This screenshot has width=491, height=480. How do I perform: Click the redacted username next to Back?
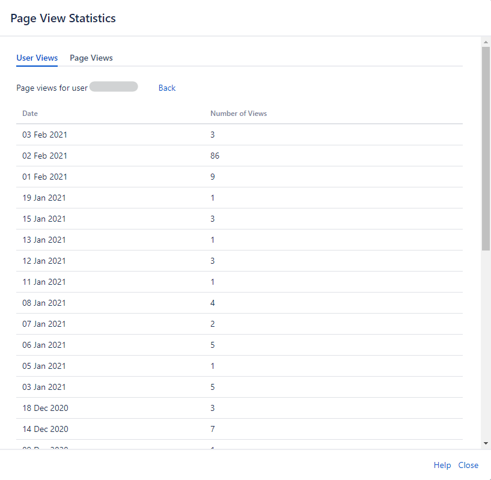[114, 87]
